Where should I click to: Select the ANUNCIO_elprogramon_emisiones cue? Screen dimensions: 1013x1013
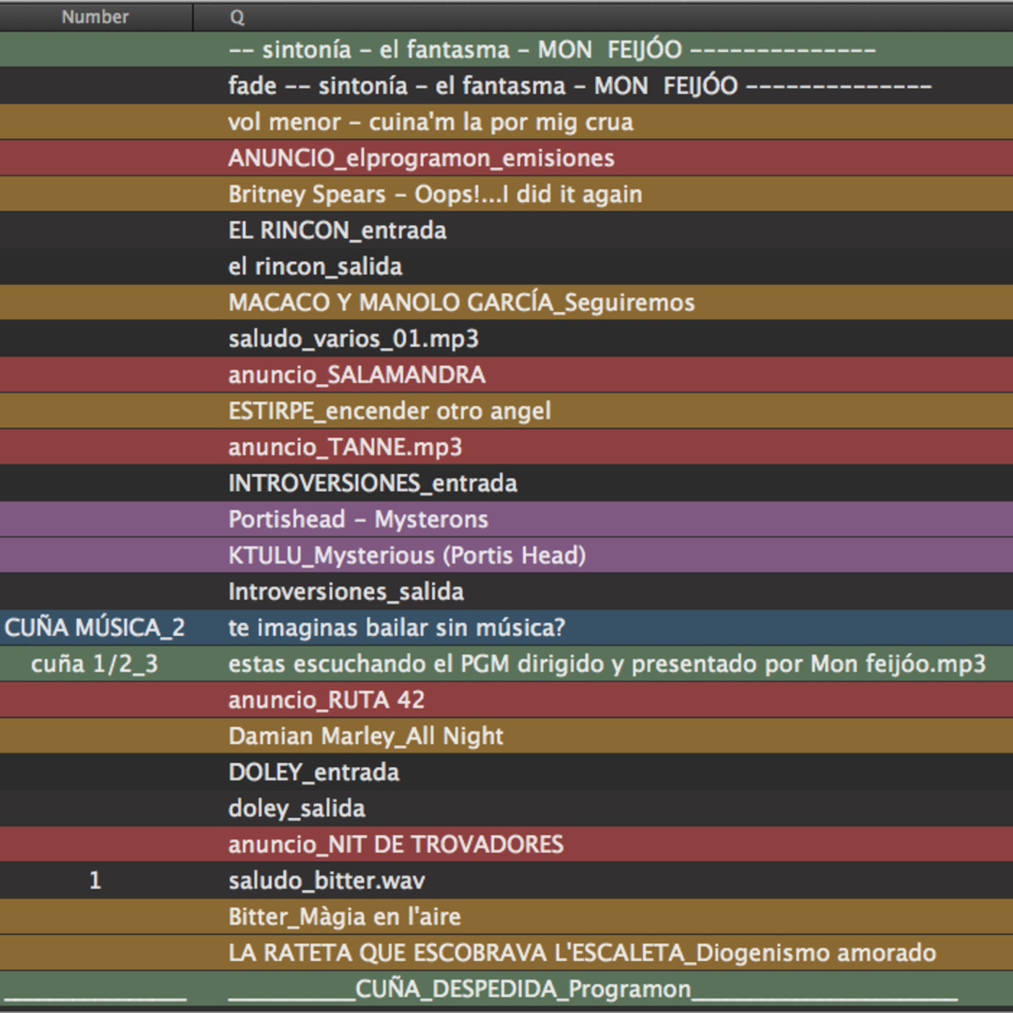click(421, 158)
